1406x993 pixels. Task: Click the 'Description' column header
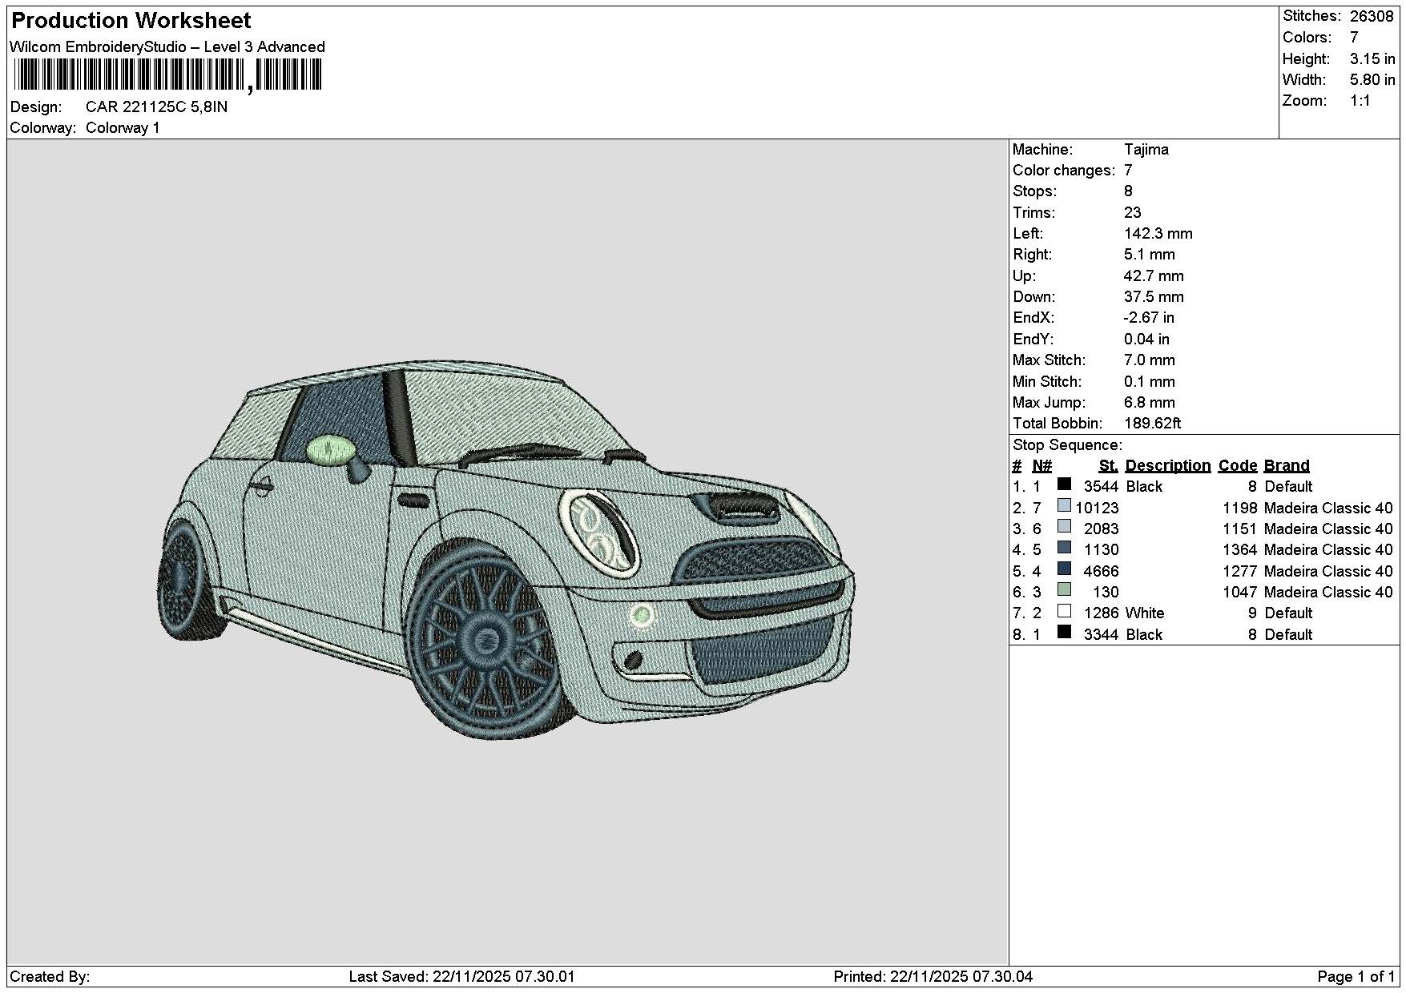coord(1167,466)
